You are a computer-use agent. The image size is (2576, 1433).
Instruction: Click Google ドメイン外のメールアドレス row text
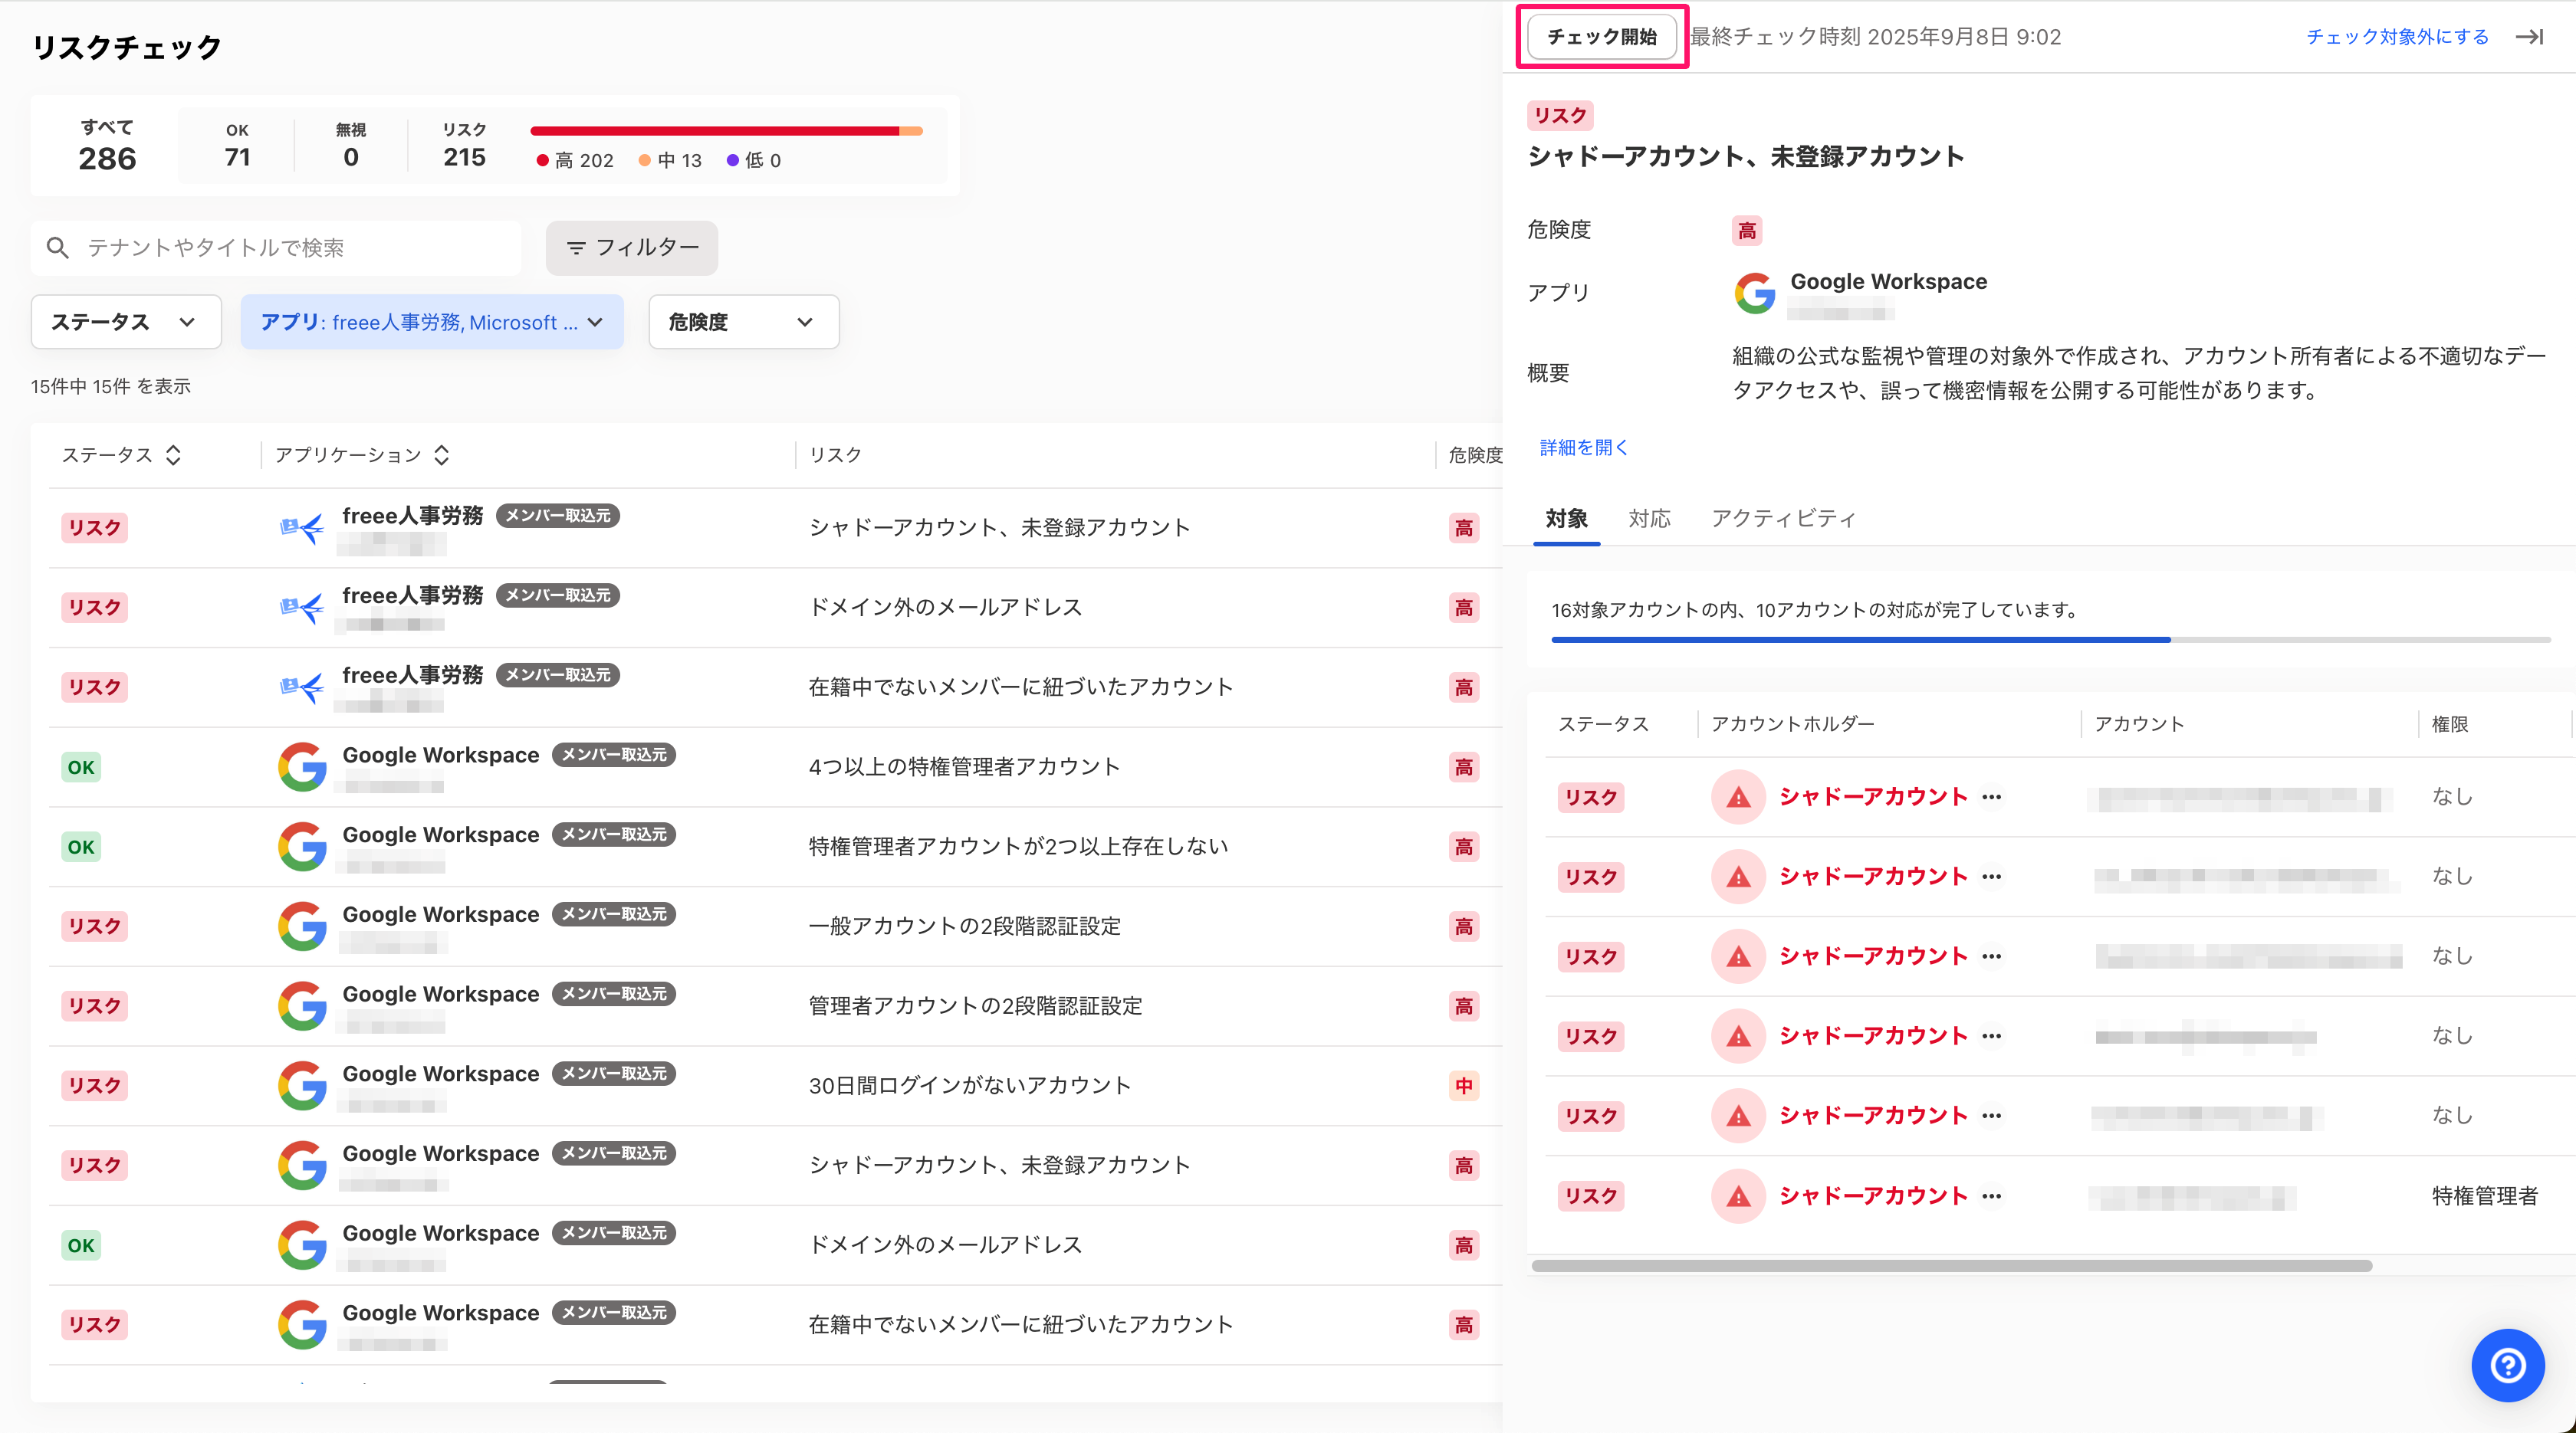[945, 1245]
